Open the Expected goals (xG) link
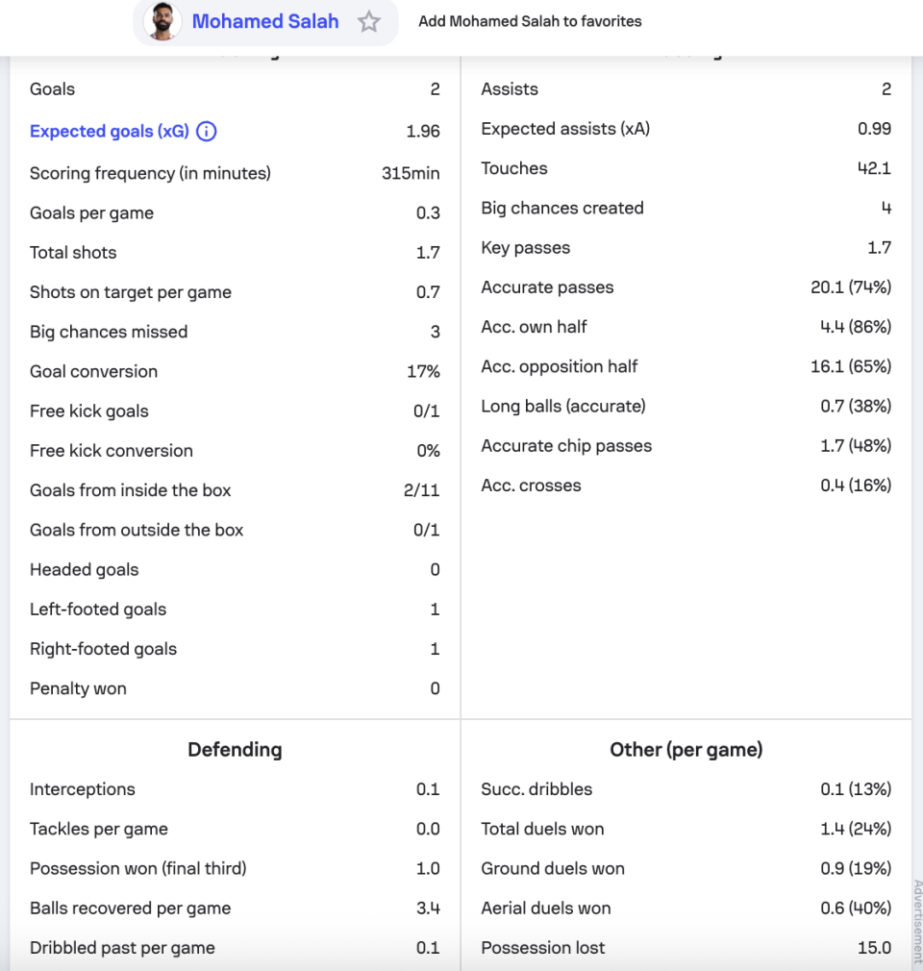 tap(110, 132)
